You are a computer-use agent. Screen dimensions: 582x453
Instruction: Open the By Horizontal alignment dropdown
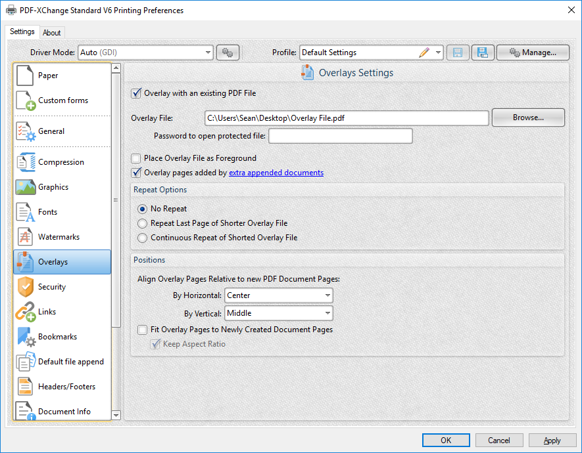pyautogui.click(x=279, y=295)
